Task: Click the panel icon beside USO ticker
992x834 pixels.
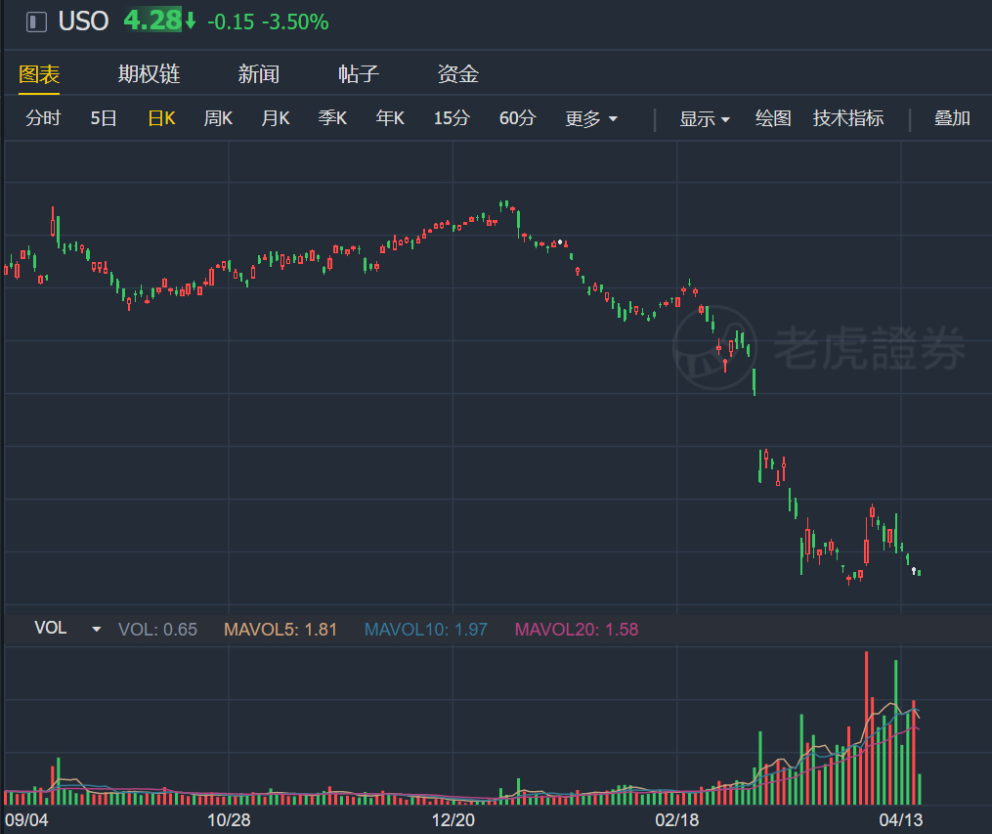Action: pyautogui.click(x=37, y=22)
